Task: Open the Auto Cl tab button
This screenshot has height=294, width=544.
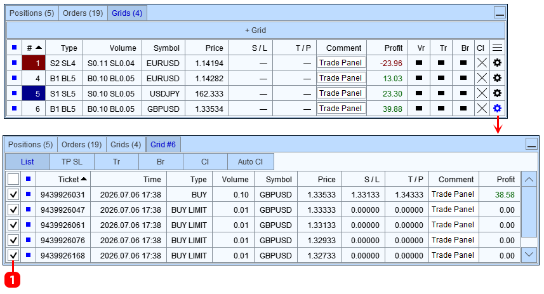Action: pyautogui.click(x=251, y=162)
